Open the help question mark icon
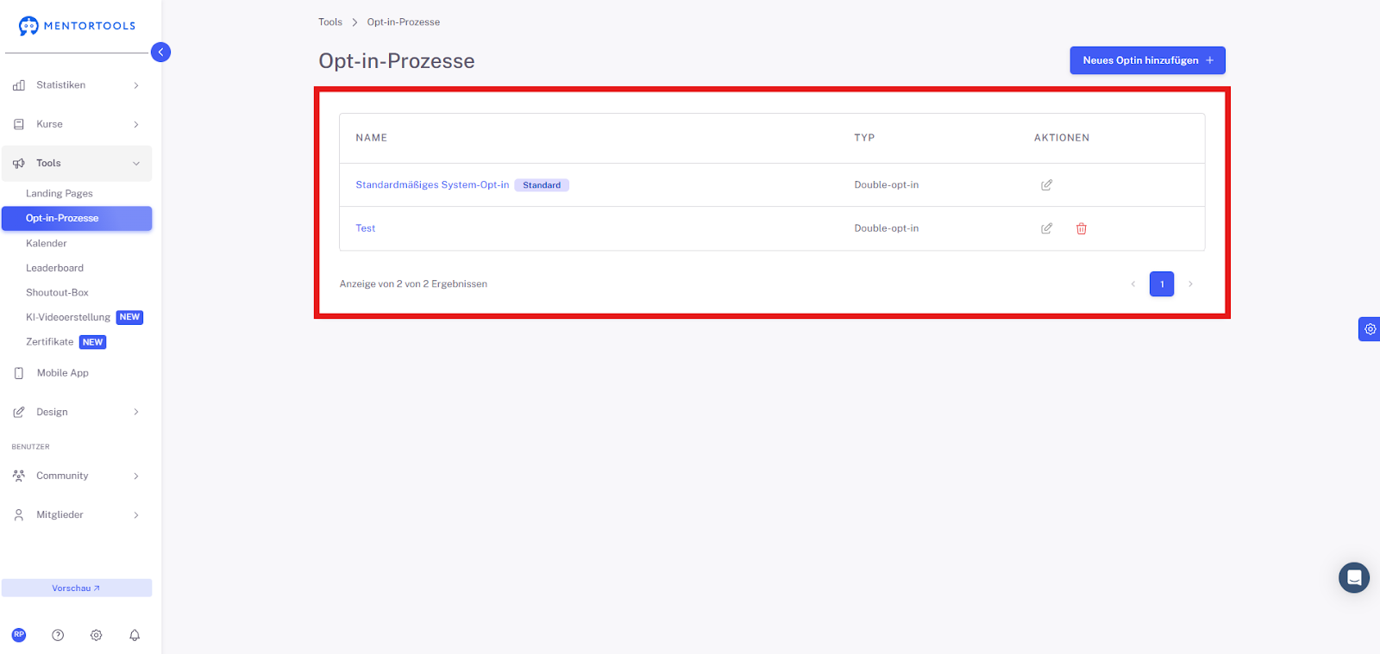The image size is (1380, 654). point(58,635)
